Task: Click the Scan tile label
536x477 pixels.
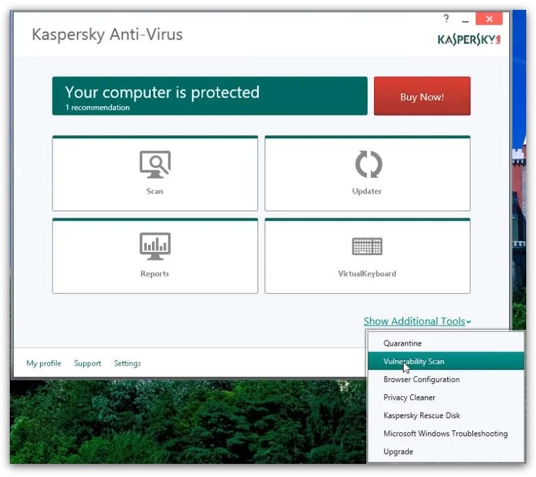Action: pos(155,192)
